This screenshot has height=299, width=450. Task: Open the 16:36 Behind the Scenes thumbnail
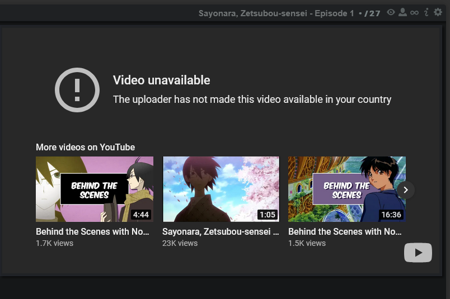347,189
